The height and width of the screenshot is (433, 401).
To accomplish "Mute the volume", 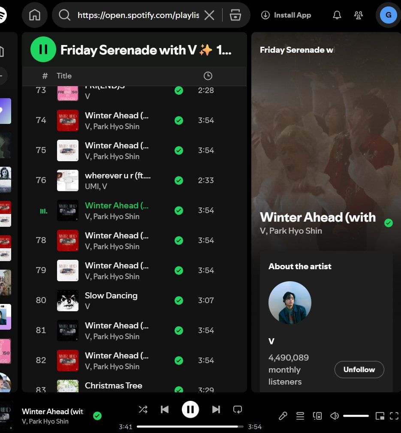I will point(335,415).
